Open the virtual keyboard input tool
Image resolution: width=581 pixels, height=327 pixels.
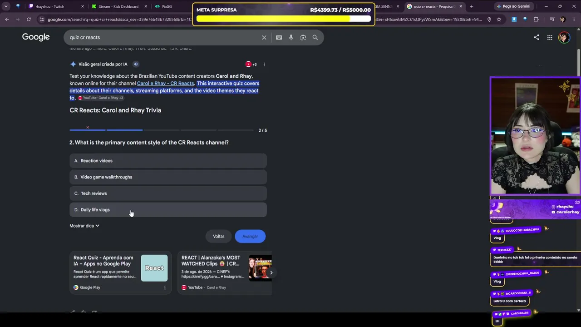(x=279, y=37)
